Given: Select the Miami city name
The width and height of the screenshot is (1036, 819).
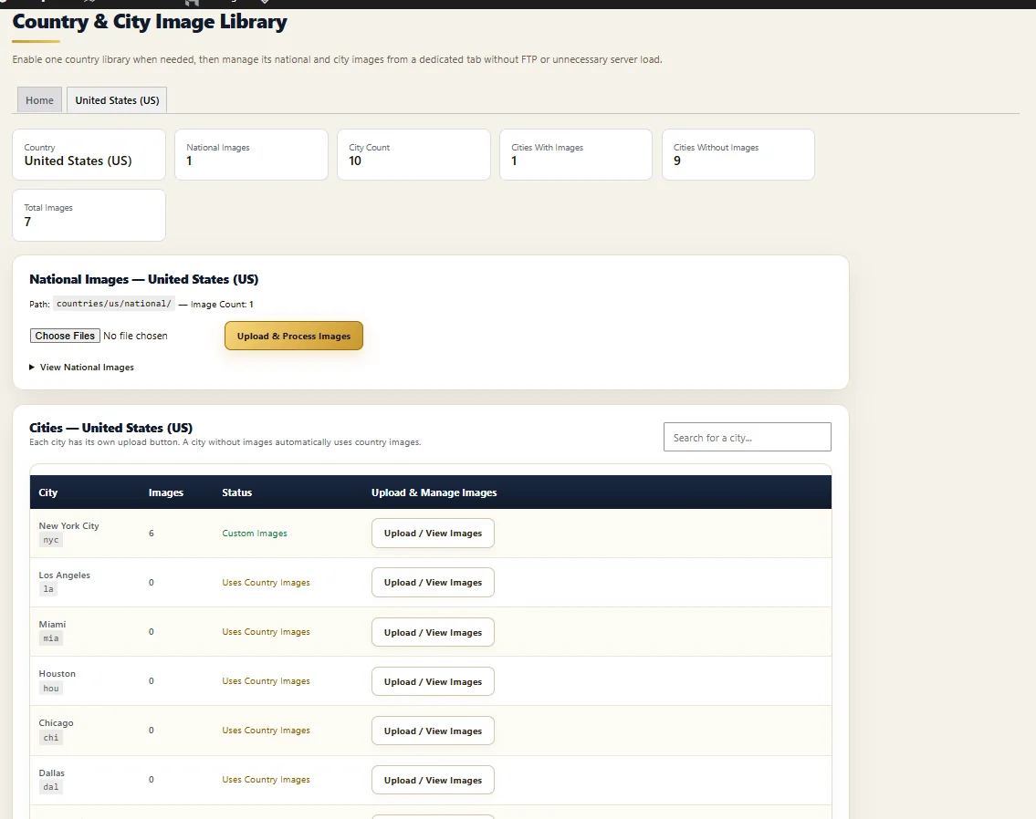Looking at the screenshot, I should 52,625.
